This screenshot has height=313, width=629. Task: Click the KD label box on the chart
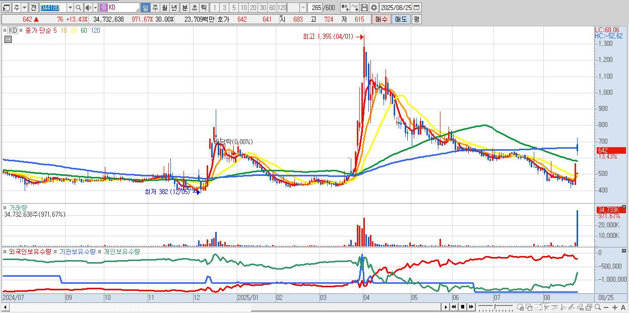(x=13, y=30)
